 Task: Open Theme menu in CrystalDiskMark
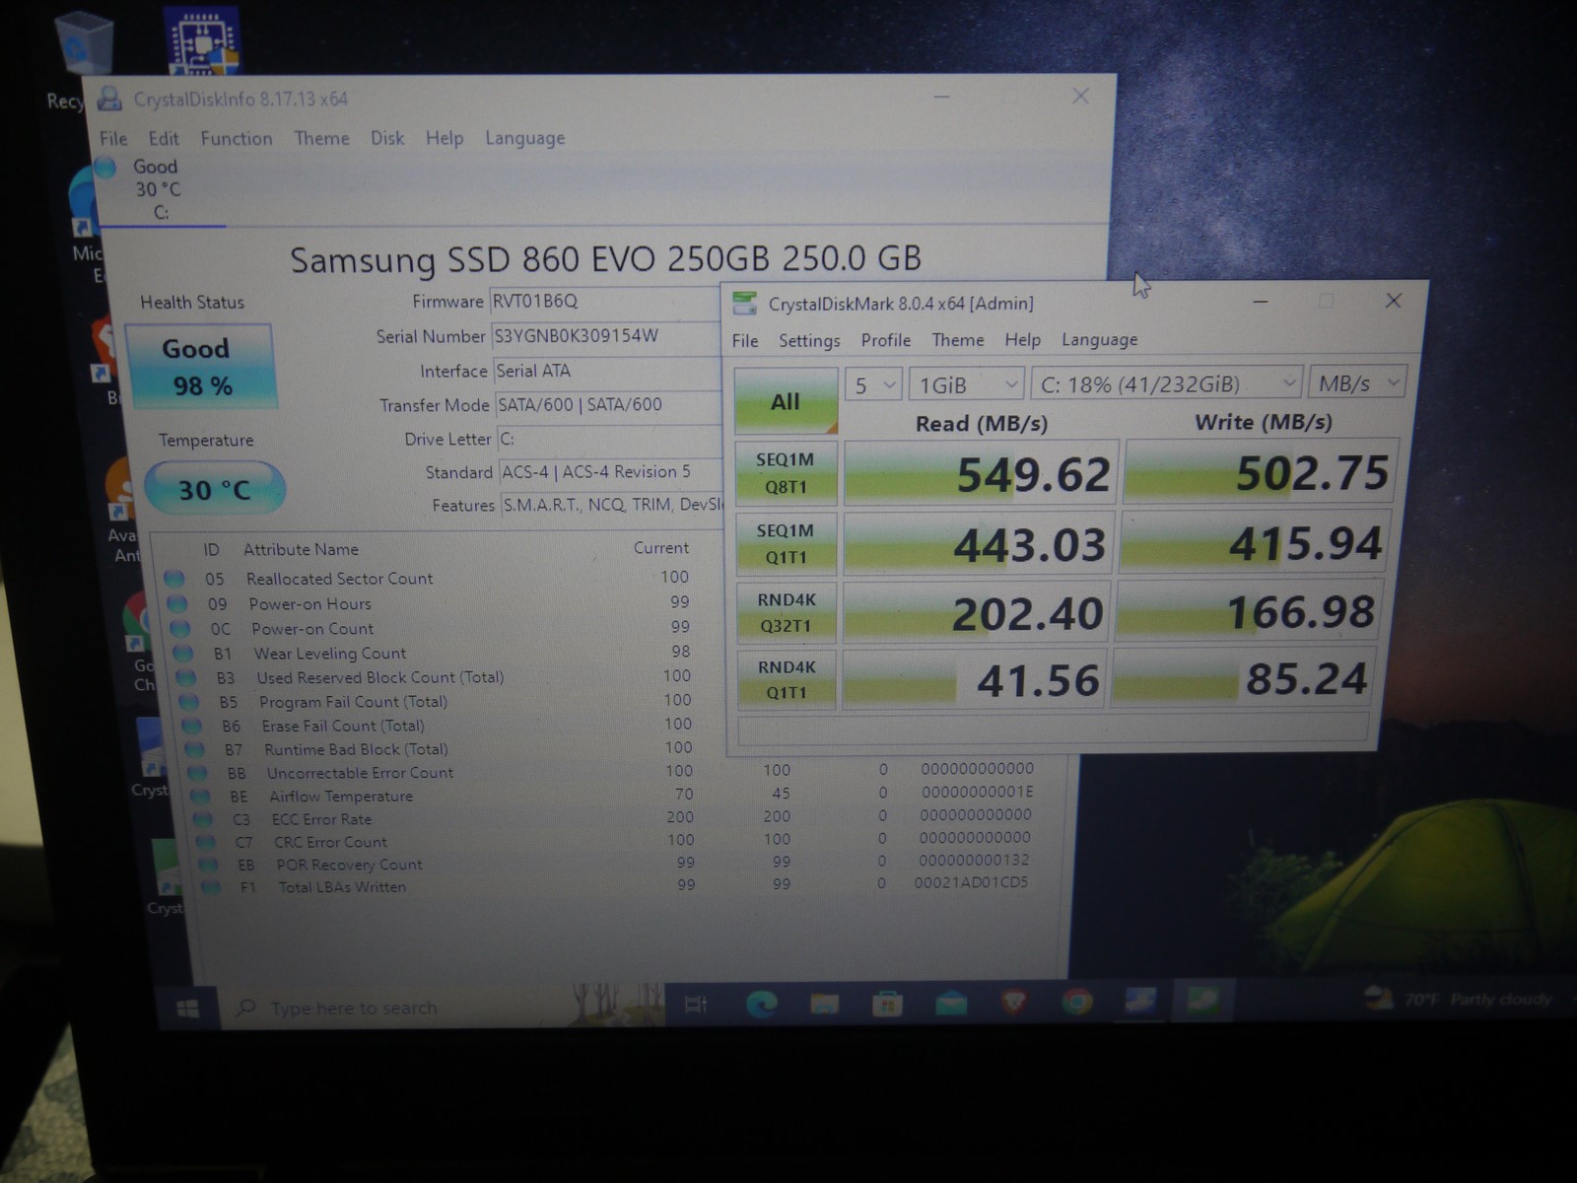point(958,340)
